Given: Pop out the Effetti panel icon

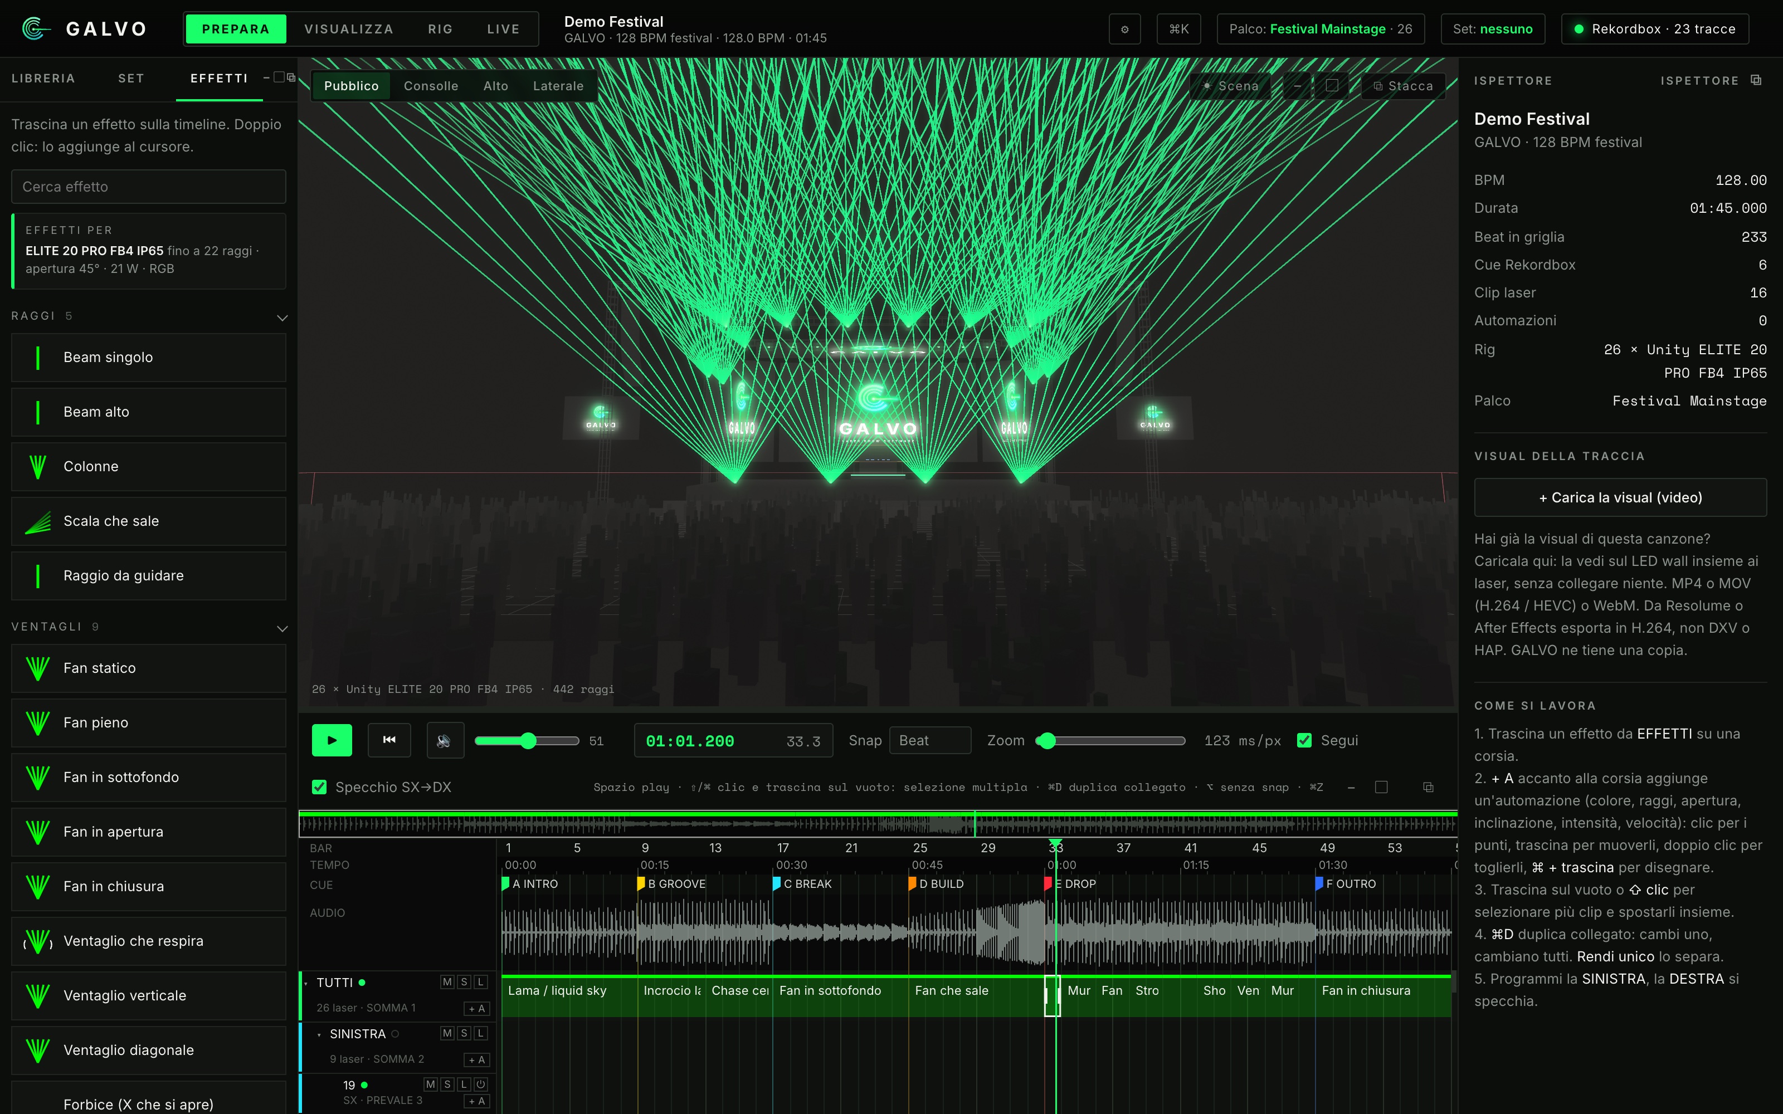Looking at the screenshot, I should tap(291, 78).
